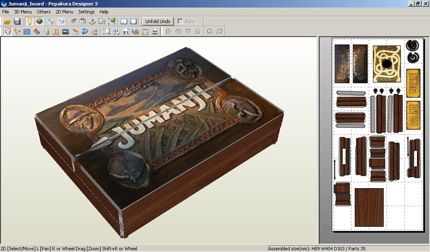The image size is (430, 252).
Task: Click the P.1 page icon
Action: coord(126,32)
